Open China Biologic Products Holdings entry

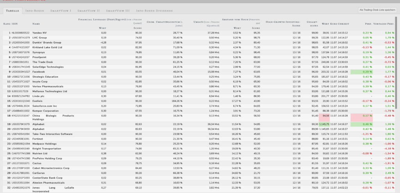coord(53,118)
